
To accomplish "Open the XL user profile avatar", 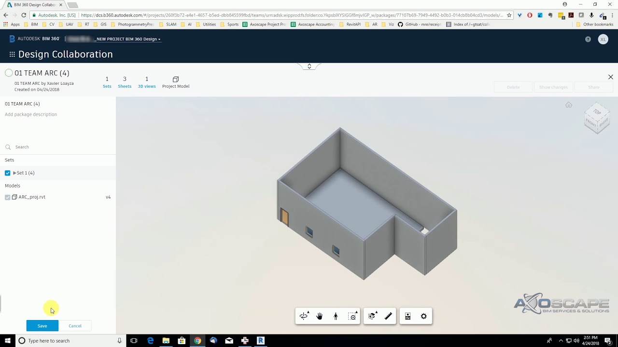I will click(x=603, y=39).
